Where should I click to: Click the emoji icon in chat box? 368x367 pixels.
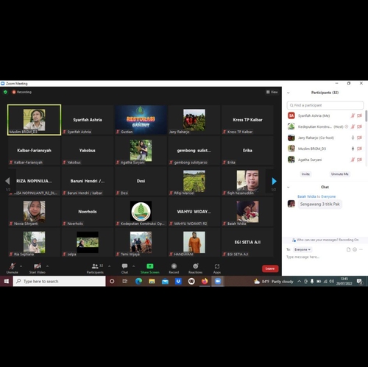tap(355, 249)
